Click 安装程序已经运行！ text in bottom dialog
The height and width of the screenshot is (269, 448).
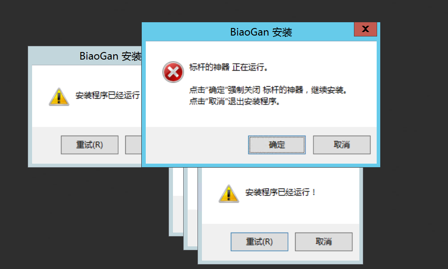click(x=280, y=193)
